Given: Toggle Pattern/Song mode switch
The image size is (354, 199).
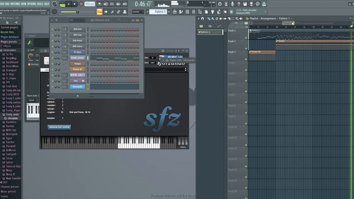Looking at the screenshot, I should pos(63,4).
